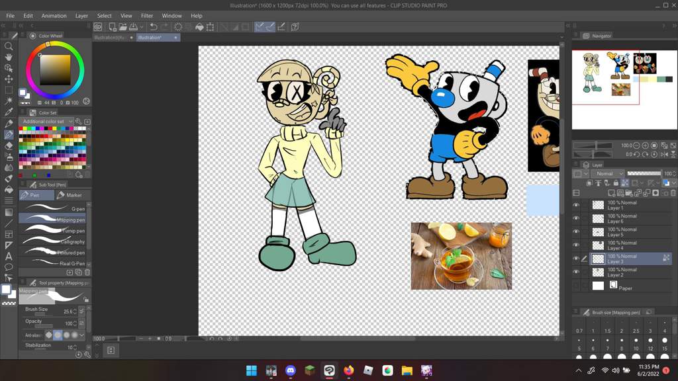
Task: Show the Paper layer visibility box
Action: click(x=576, y=286)
